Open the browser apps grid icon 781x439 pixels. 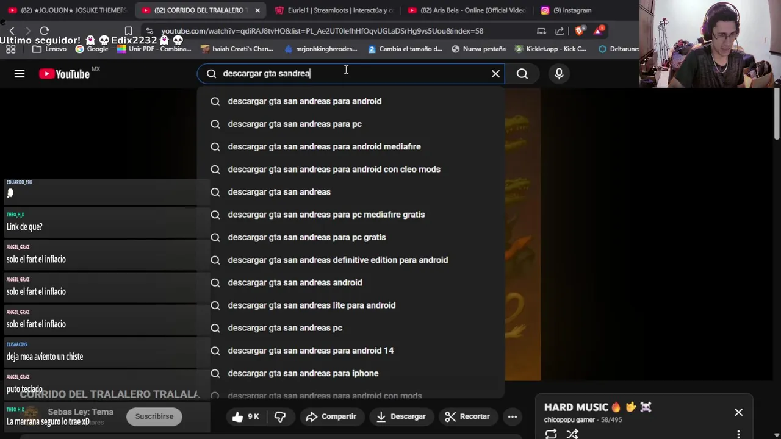10,49
